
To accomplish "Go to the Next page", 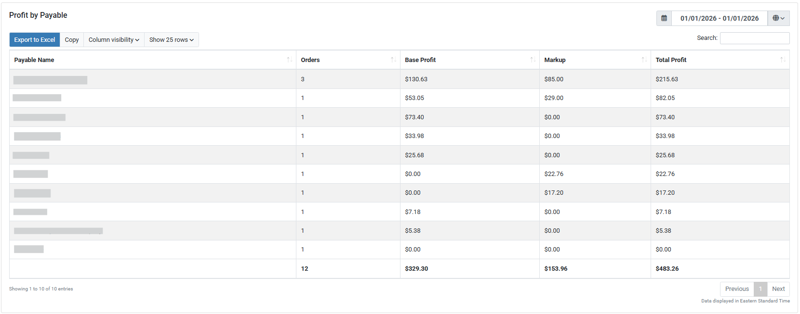I will (778, 289).
